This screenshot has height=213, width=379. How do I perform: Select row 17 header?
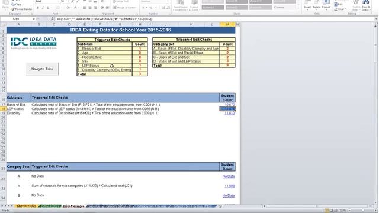click(x=3, y=105)
